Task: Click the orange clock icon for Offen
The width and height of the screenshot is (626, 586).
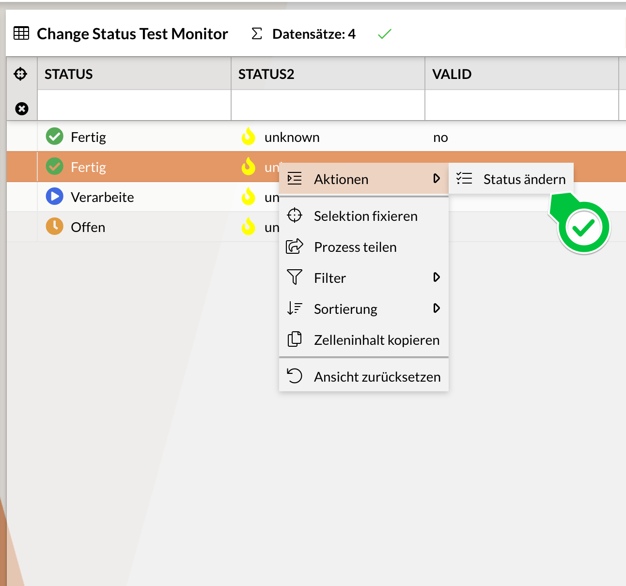Action: coord(55,227)
